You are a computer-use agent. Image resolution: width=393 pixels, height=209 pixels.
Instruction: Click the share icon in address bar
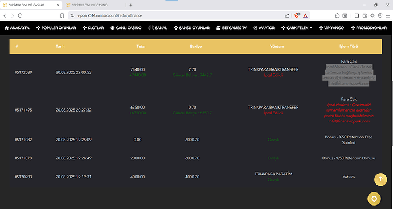[287, 15]
